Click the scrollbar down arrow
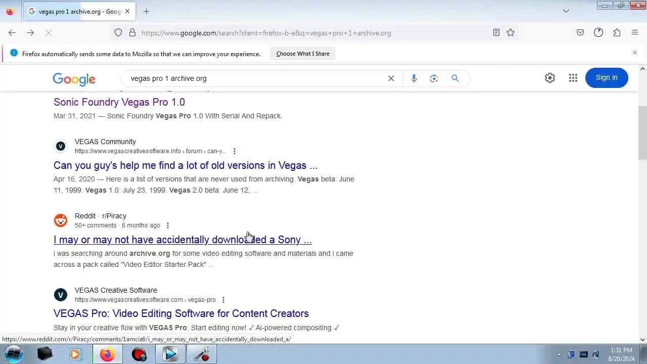Viewport: 647px width, 364px height. click(x=642, y=340)
